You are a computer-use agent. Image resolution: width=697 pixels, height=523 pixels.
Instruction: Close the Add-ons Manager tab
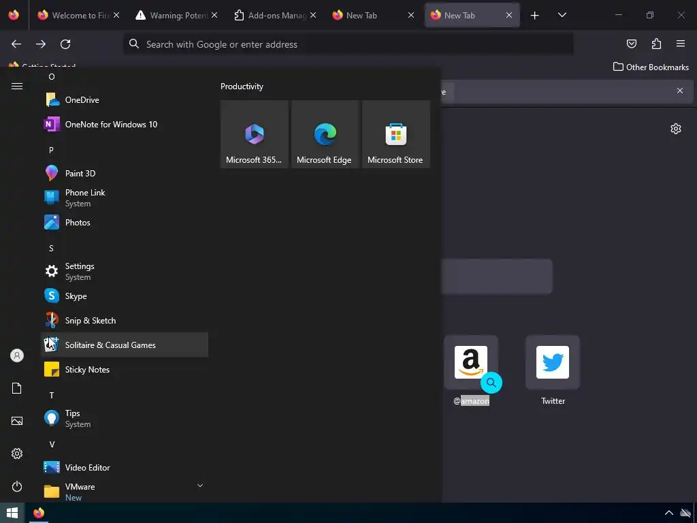click(x=313, y=15)
